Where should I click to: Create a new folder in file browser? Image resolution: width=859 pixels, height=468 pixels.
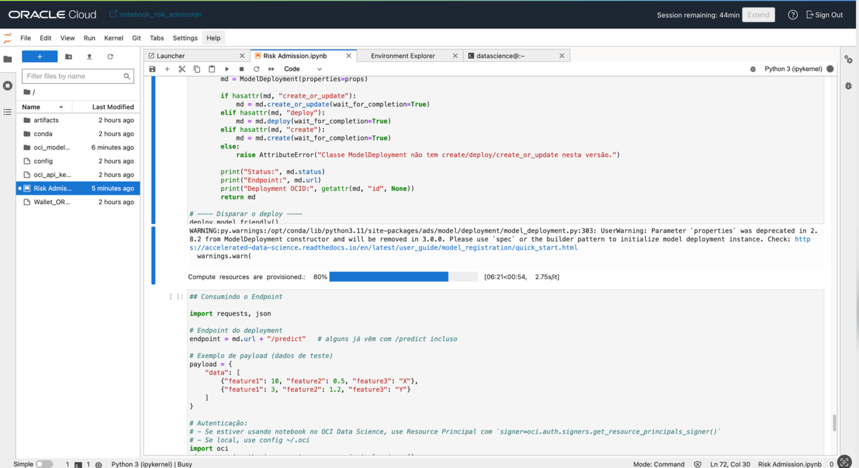tap(69, 57)
